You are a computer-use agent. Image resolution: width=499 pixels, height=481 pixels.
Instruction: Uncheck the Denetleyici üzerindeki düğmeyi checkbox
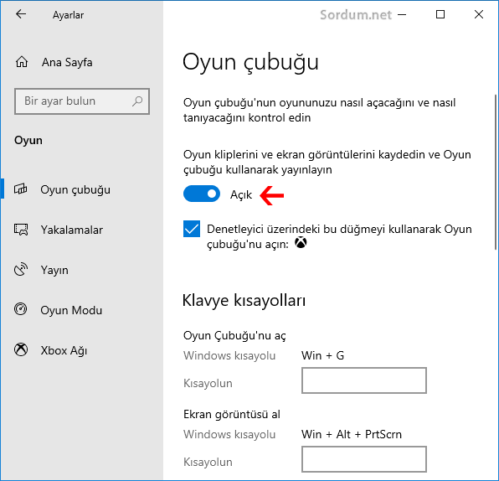click(x=192, y=229)
